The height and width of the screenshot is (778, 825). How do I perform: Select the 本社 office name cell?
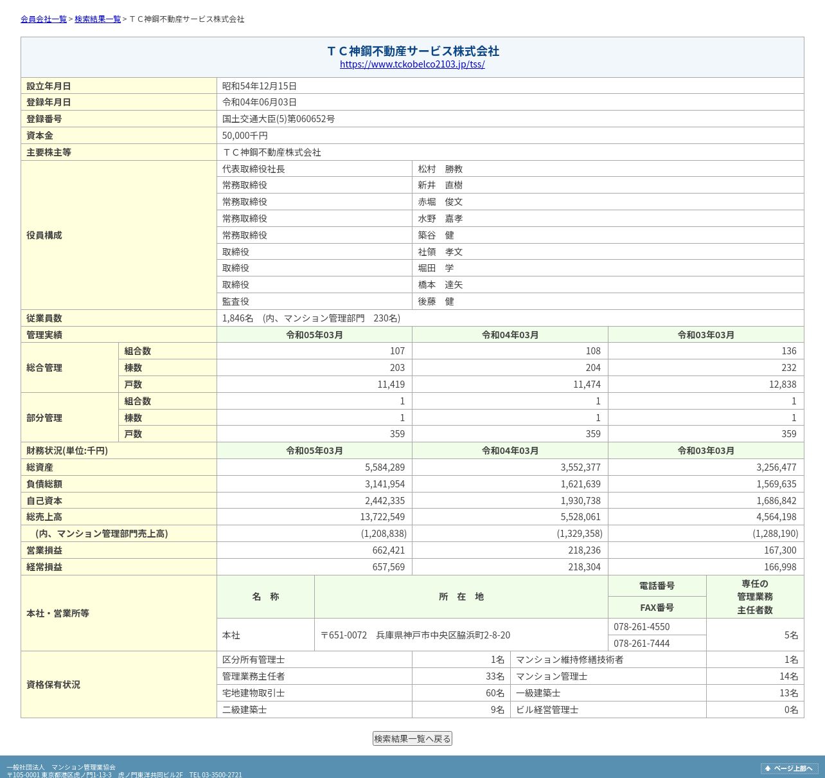coord(266,635)
